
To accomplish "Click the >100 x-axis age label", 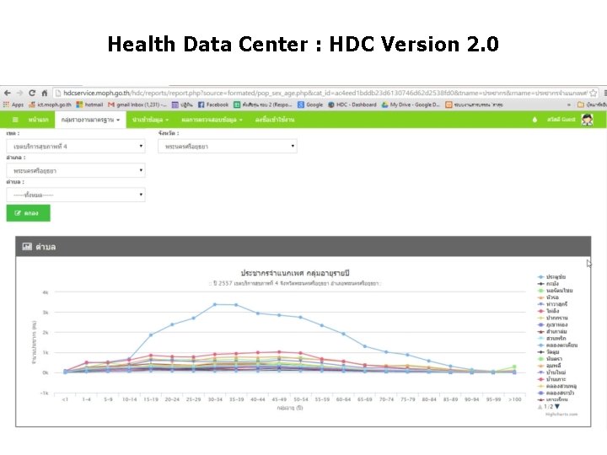I will tap(515, 399).
